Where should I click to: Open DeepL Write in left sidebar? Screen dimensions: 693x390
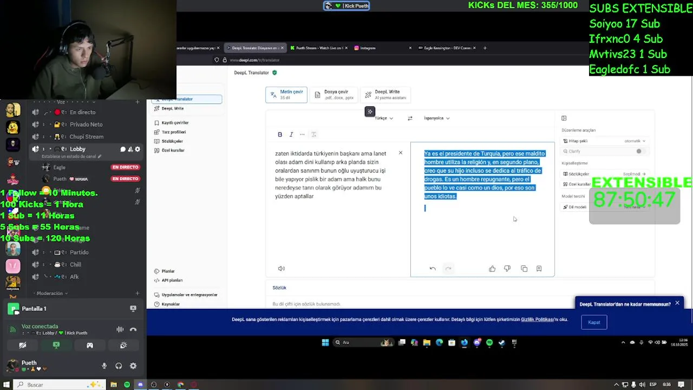[x=169, y=108]
